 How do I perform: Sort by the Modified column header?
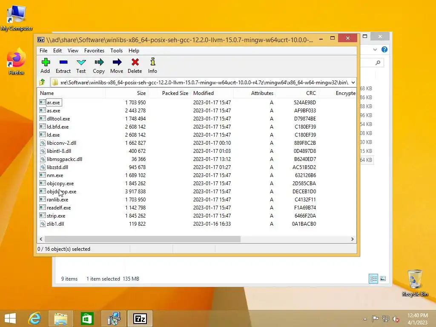[x=212, y=93]
